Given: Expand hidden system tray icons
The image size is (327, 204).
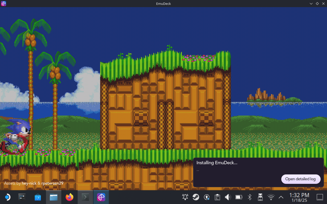Looking at the screenshot, I should coord(281,197).
